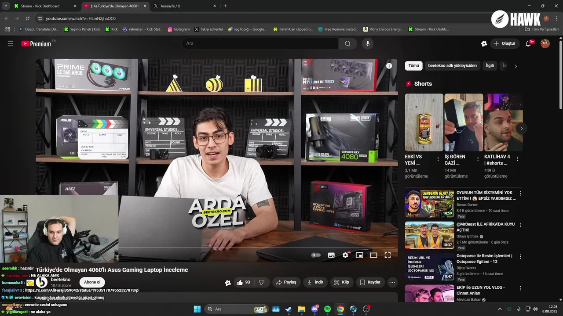Select the Tümü filter chip
Image resolution: width=563 pixels, height=316 pixels.
(x=413, y=66)
